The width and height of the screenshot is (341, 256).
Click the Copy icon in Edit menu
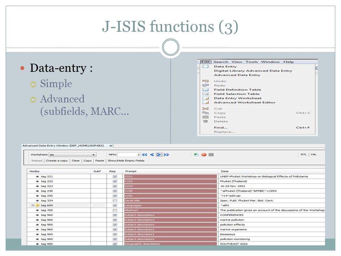tap(206, 113)
